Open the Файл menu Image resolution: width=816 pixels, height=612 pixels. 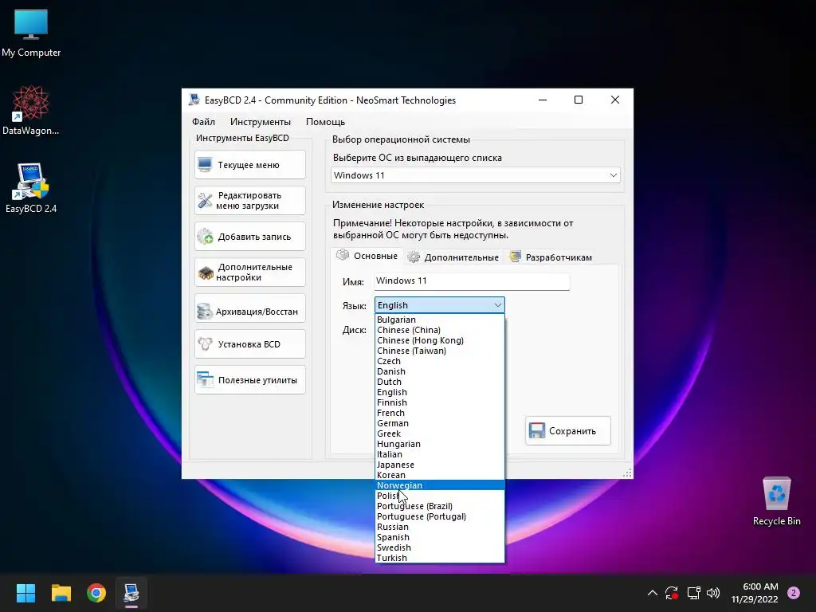point(203,122)
